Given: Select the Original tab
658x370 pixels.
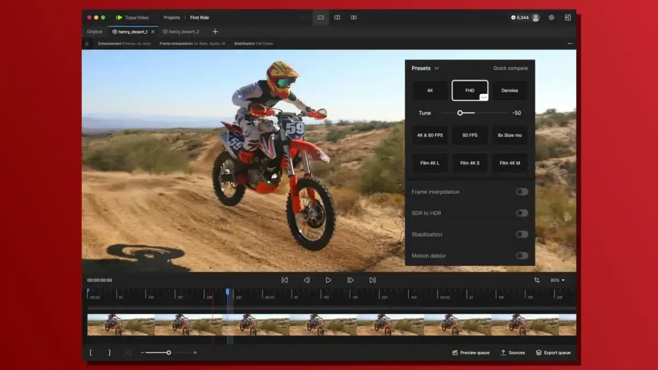Looking at the screenshot, I should click(x=94, y=32).
